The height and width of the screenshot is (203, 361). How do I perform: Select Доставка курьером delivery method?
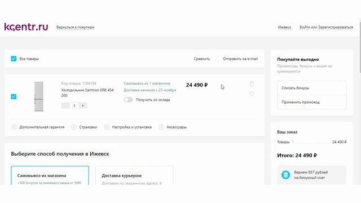tap(134, 175)
